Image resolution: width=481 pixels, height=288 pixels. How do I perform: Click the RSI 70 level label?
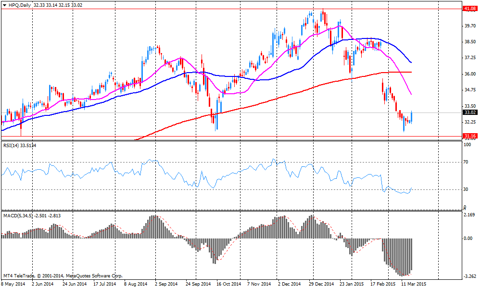click(465, 163)
